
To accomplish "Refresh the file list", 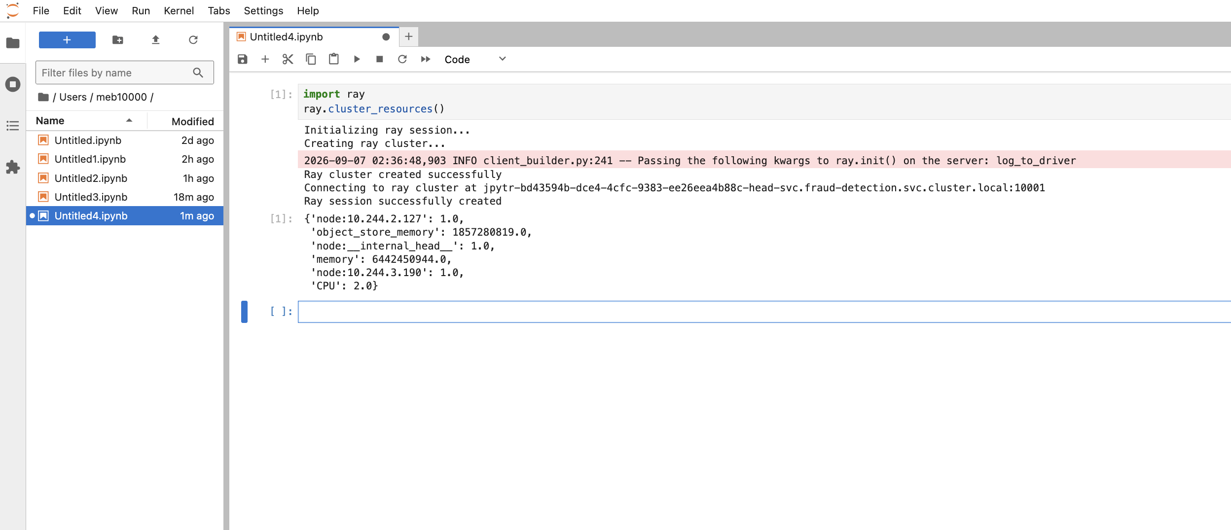I will pos(193,40).
